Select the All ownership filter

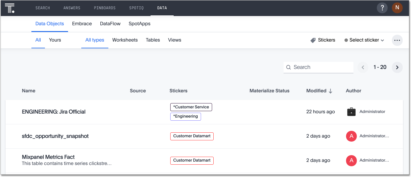coord(38,40)
